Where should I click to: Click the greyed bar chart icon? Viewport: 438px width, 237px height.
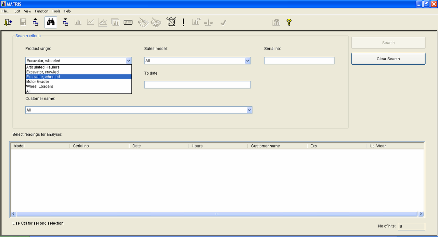[78, 22]
